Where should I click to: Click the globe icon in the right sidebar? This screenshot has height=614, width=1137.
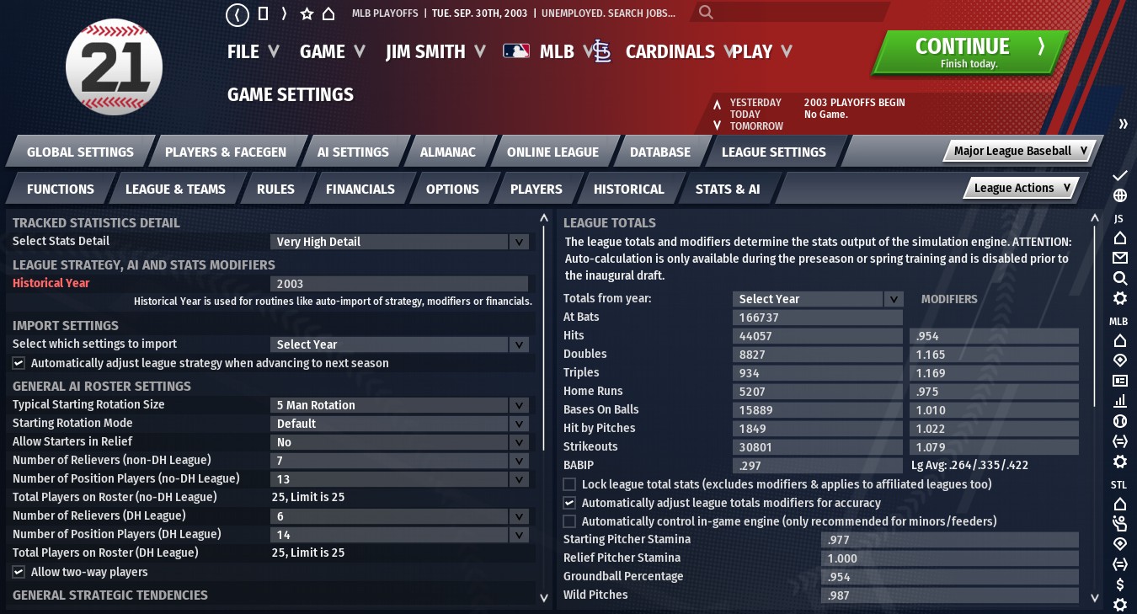(1119, 195)
